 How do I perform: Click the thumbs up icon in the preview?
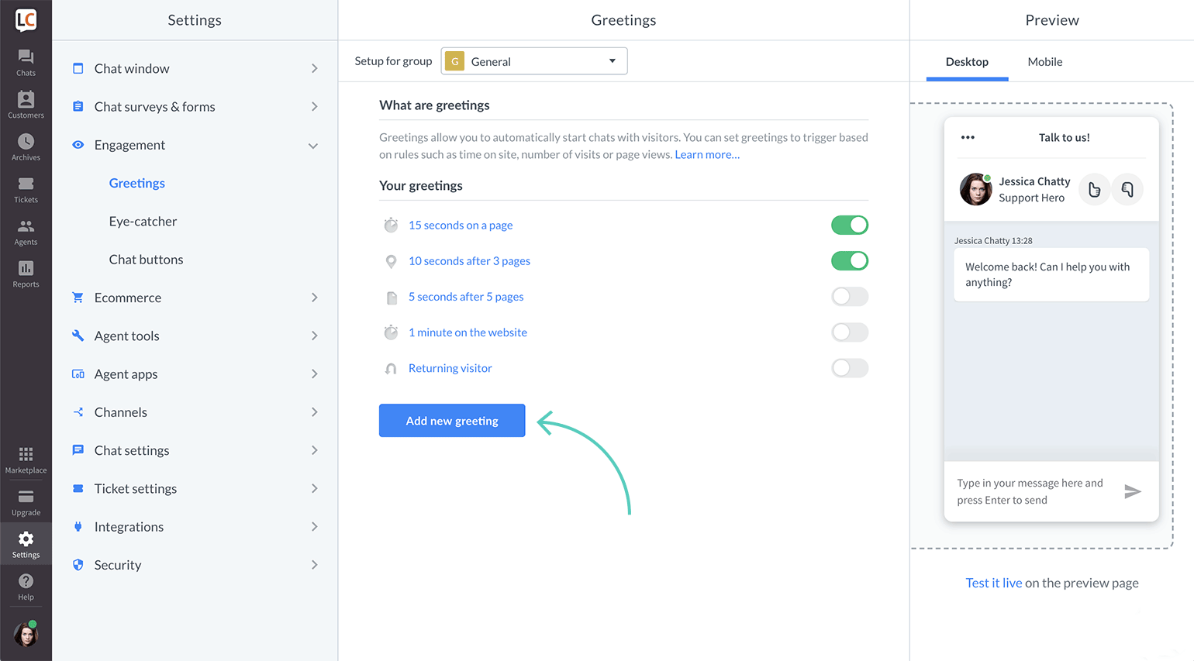click(x=1094, y=189)
